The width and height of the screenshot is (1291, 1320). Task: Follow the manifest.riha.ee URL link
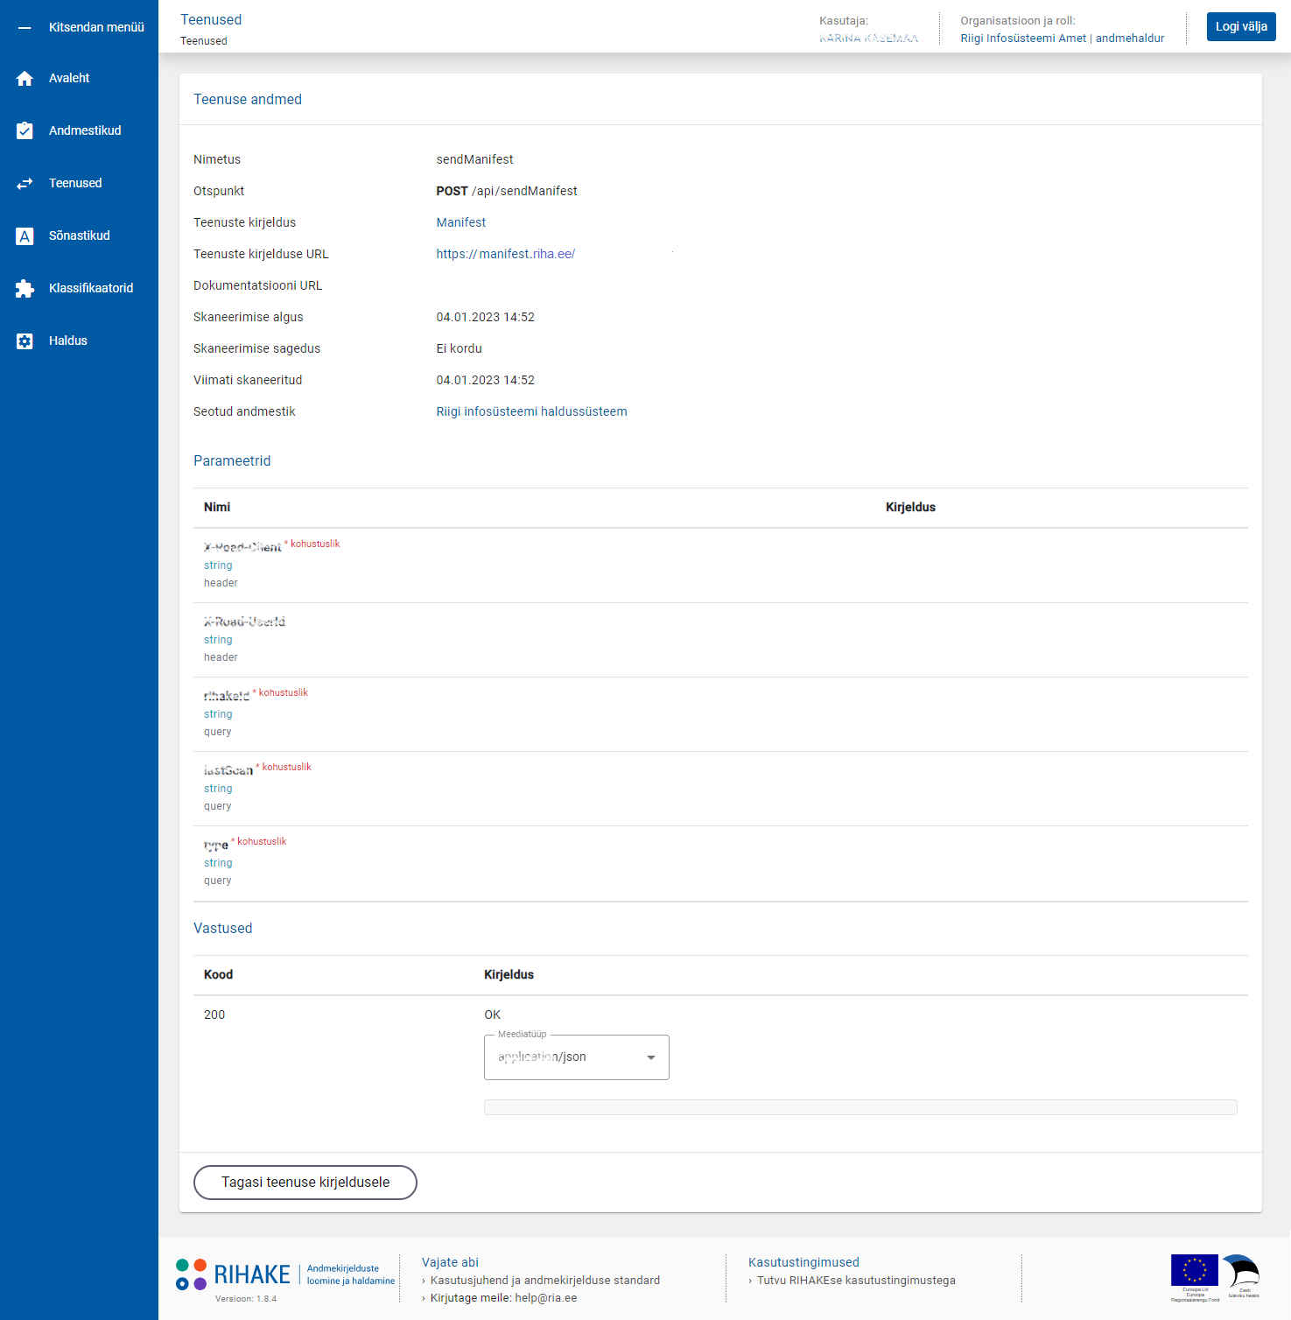(505, 255)
